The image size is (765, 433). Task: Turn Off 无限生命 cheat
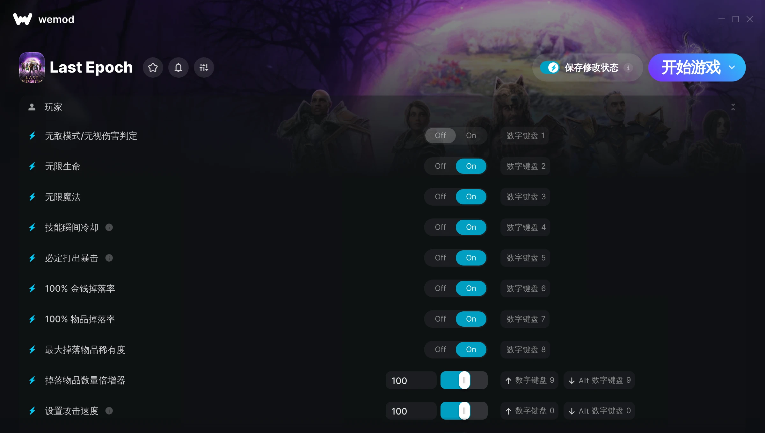point(440,166)
